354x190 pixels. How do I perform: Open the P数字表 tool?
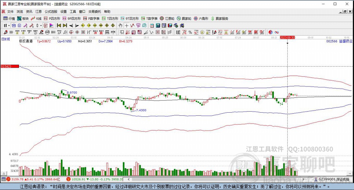[91, 19]
